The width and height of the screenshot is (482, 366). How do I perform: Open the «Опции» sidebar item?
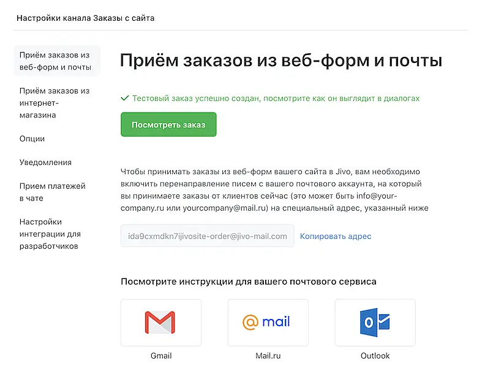pyautogui.click(x=32, y=139)
